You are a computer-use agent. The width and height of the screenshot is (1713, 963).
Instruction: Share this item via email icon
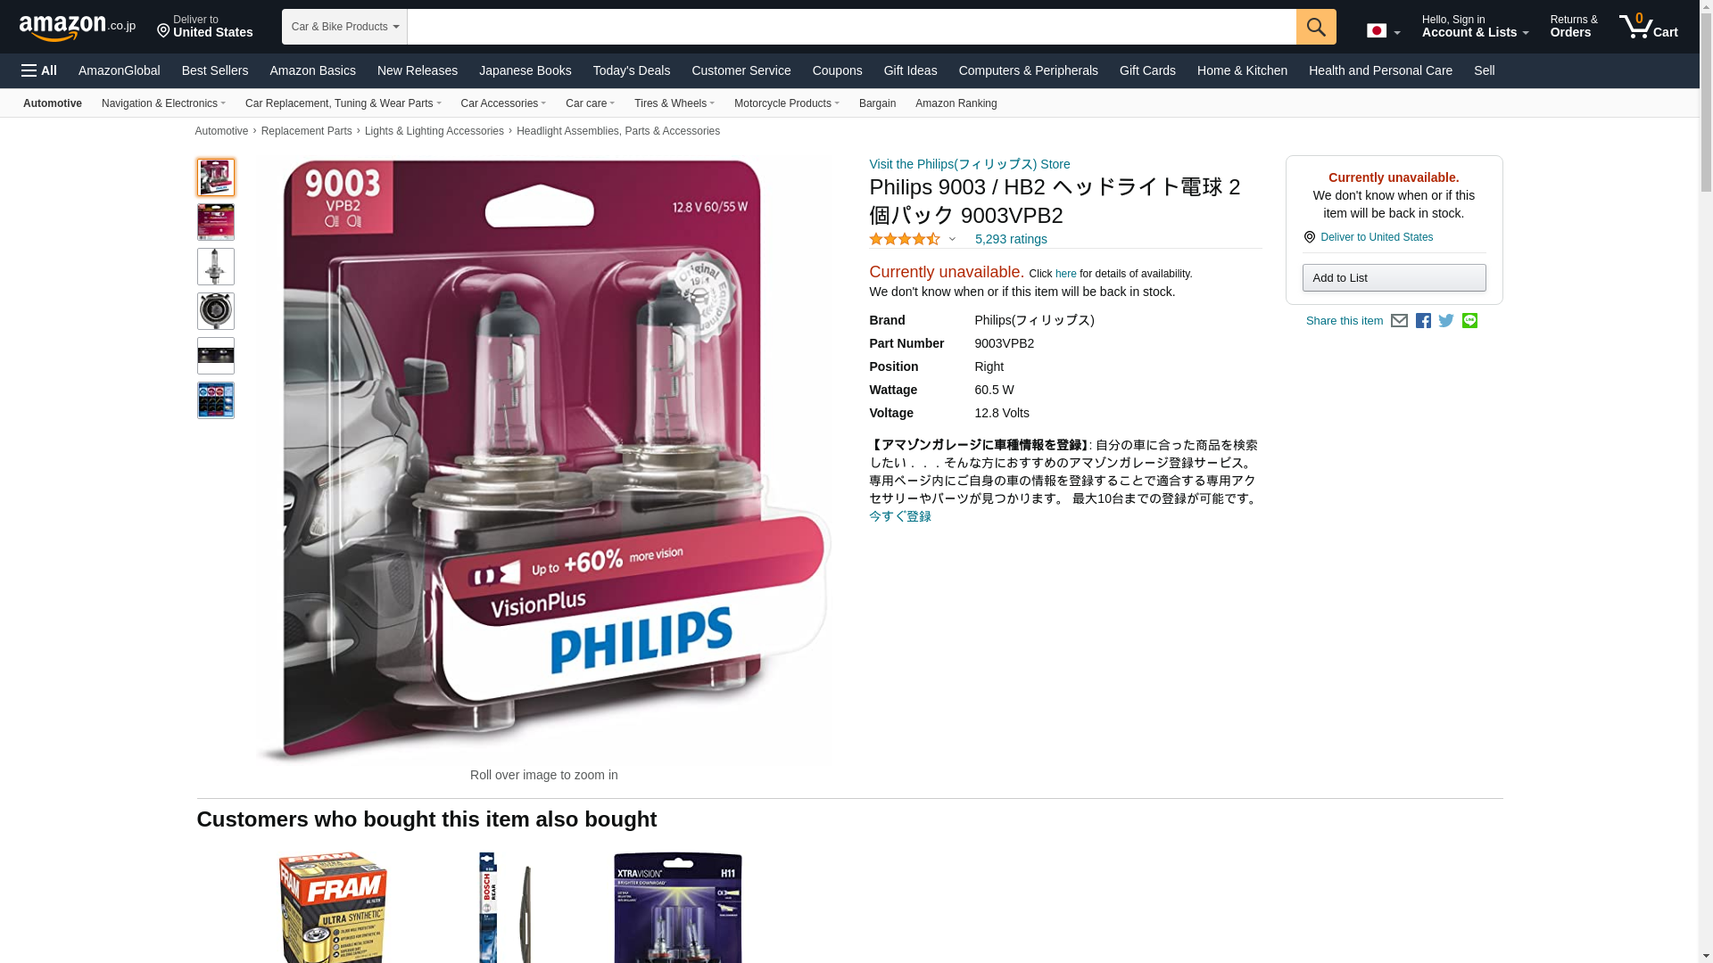[x=1399, y=321]
